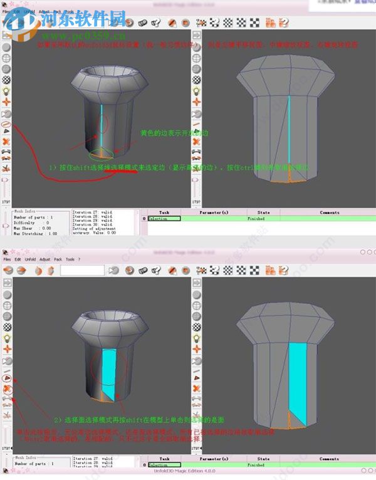Click the orange X icon in 3D view, cyan-edge window
This screenshot has height=480, width=376.
click(x=6, y=142)
